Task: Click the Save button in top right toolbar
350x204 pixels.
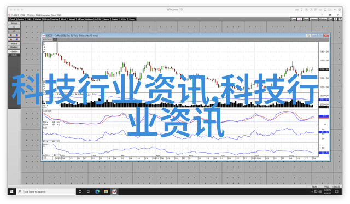Action: coord(306,19)
